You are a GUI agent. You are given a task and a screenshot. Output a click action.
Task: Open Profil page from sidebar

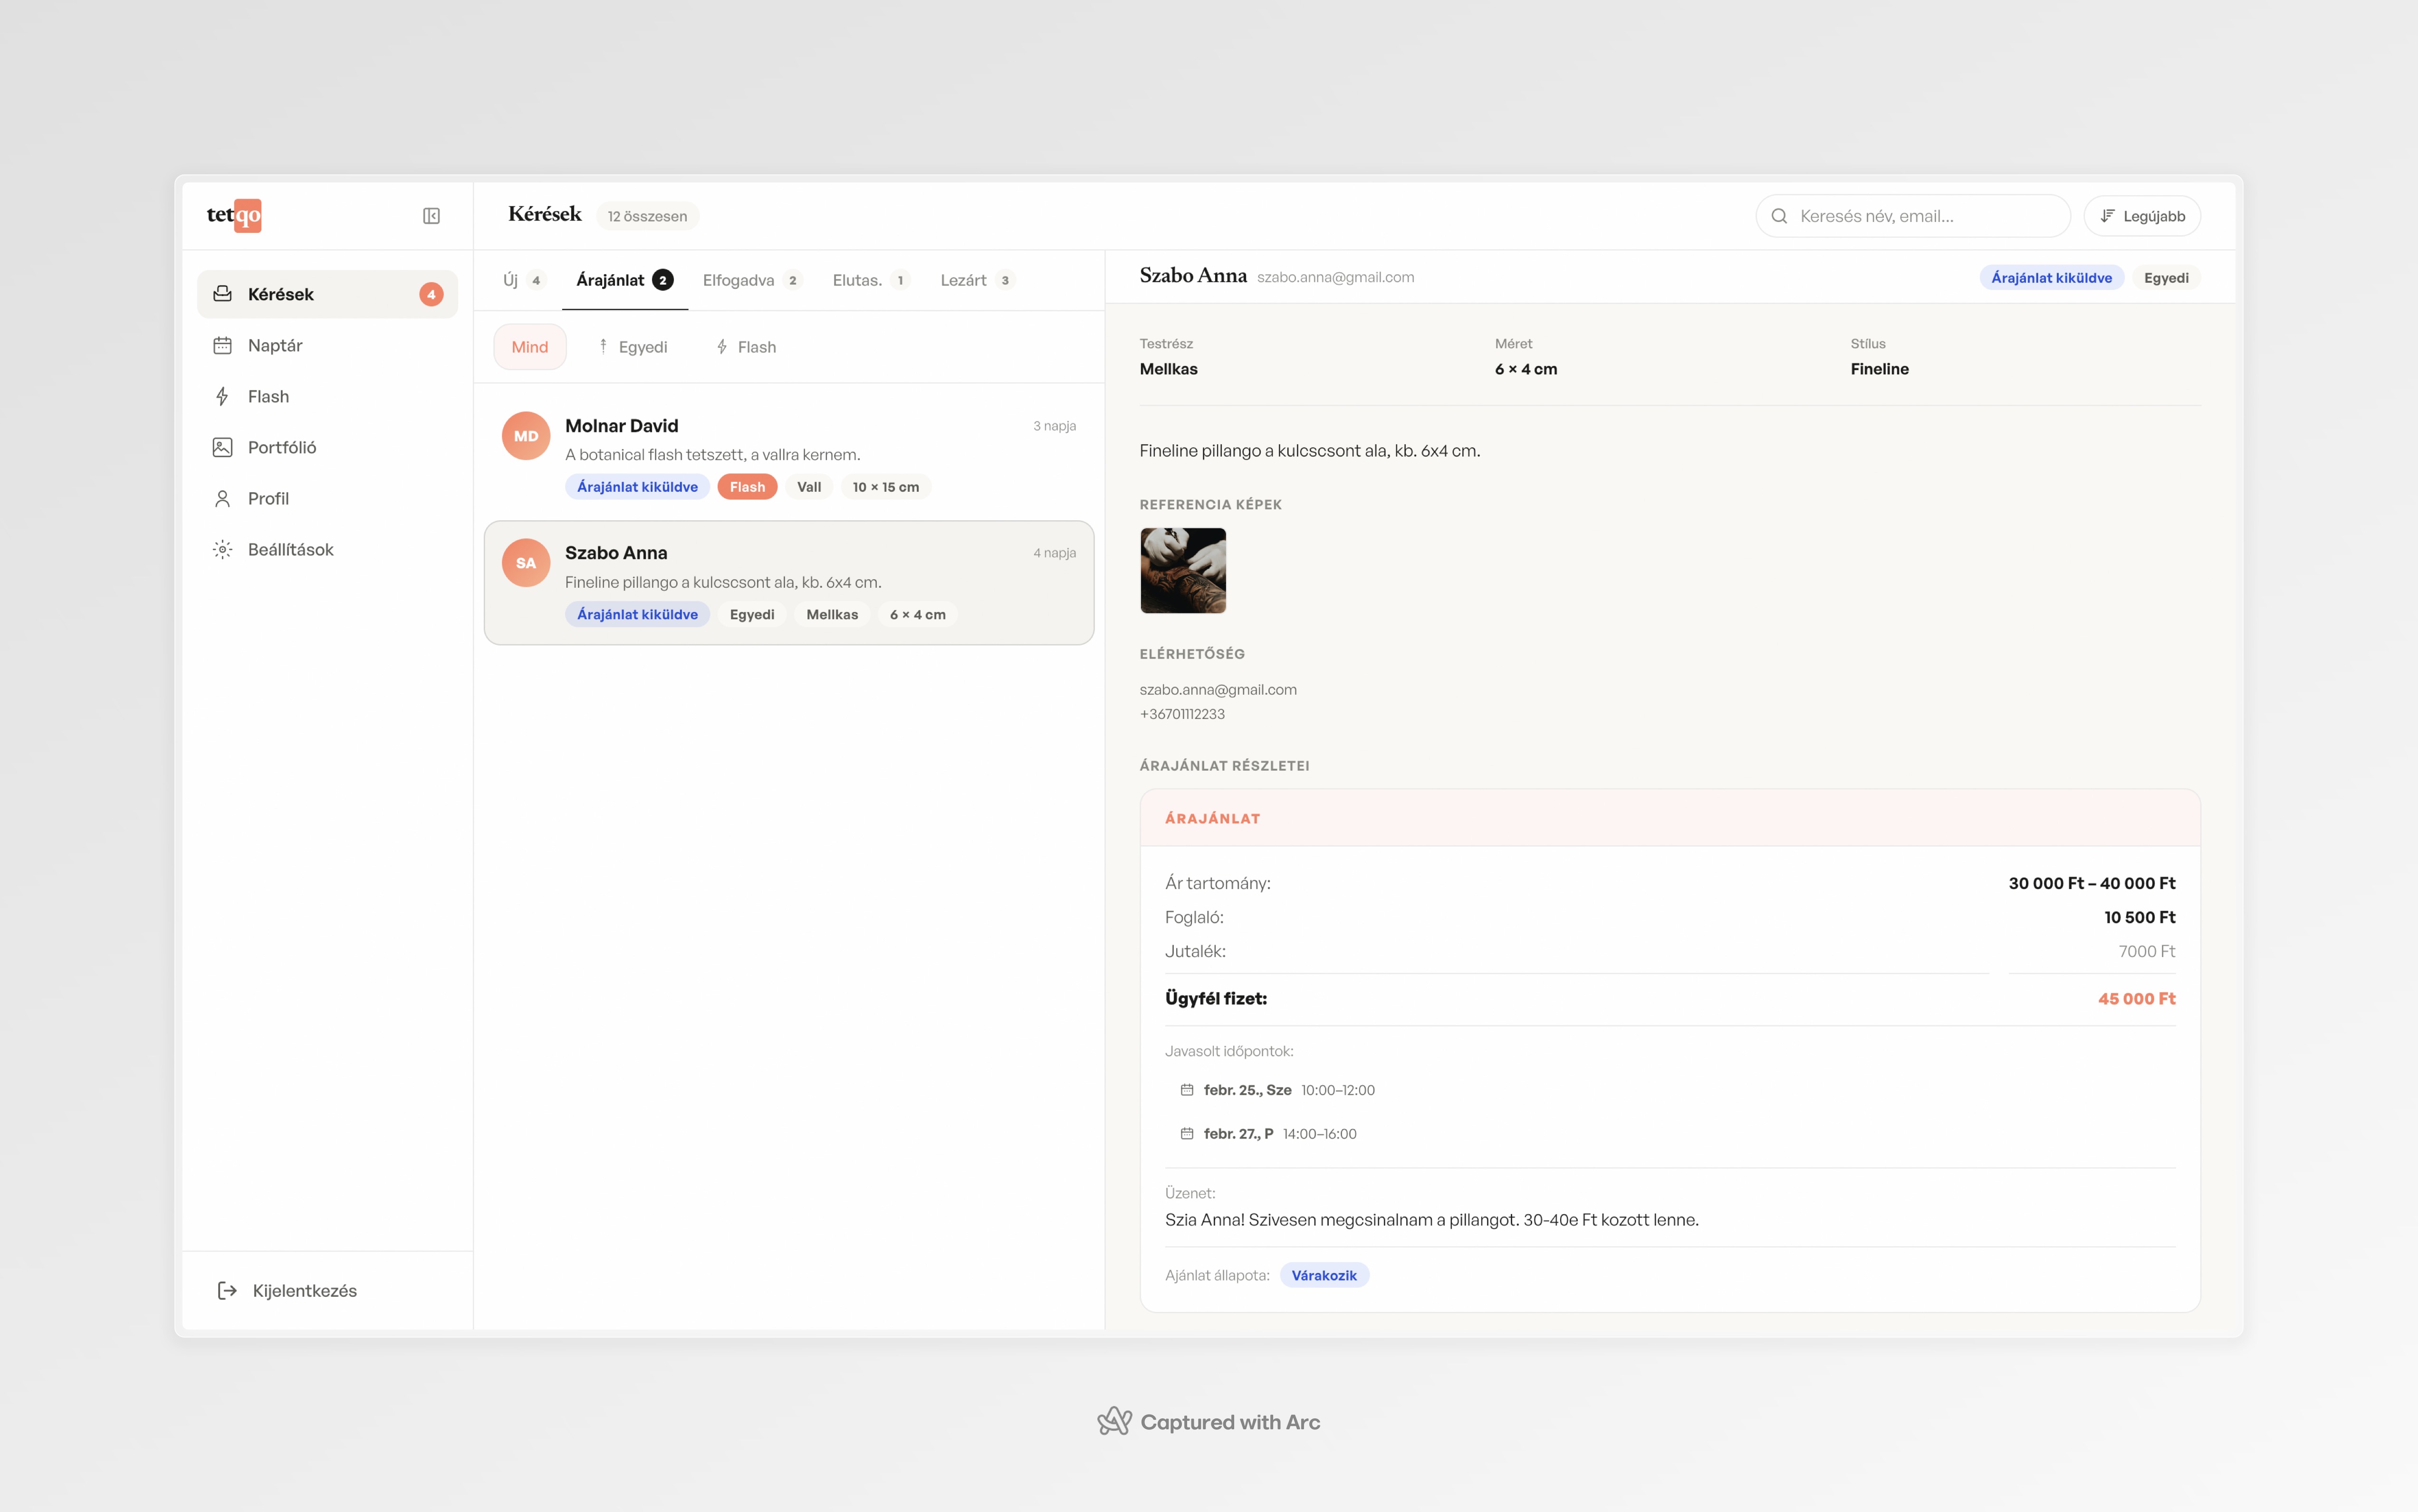pos(268,498)
